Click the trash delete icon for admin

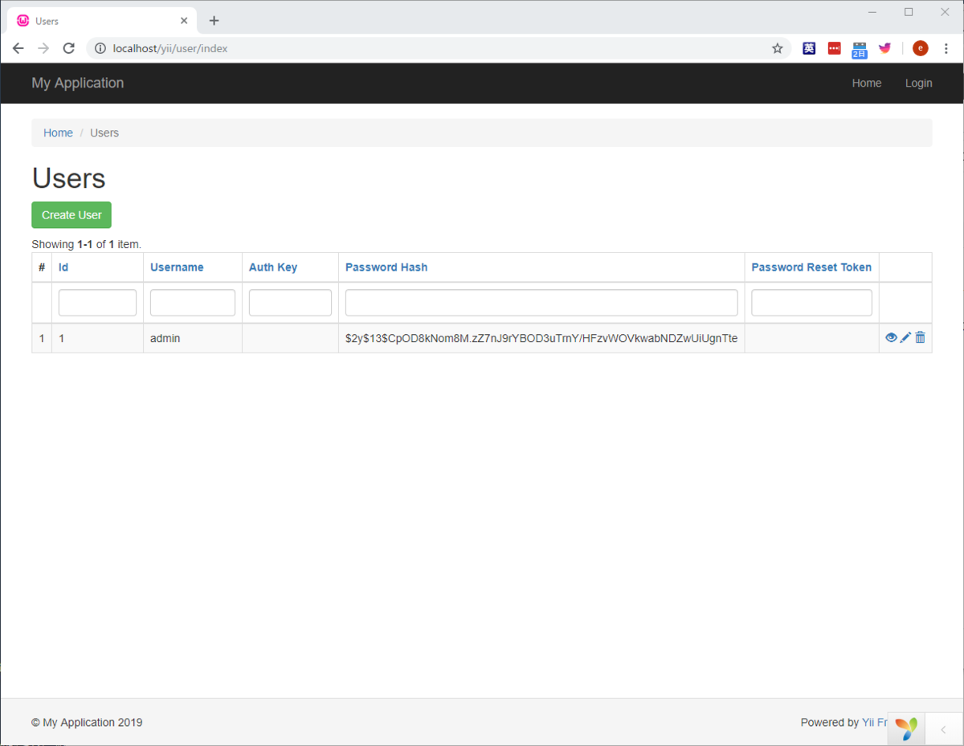tap(920, 338)
